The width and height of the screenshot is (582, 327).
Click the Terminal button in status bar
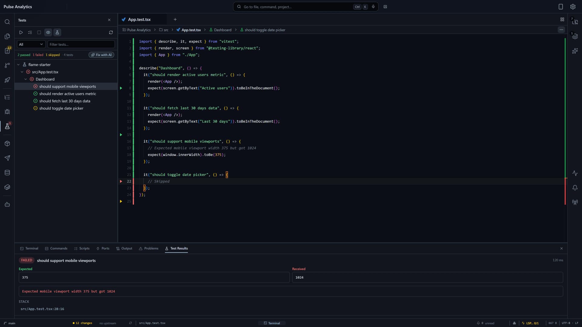point(272,323)
